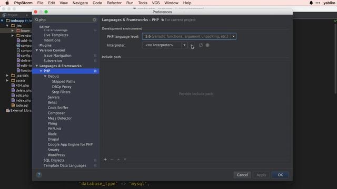Click project-level icon beside Subversion

[x=95, y=61]
